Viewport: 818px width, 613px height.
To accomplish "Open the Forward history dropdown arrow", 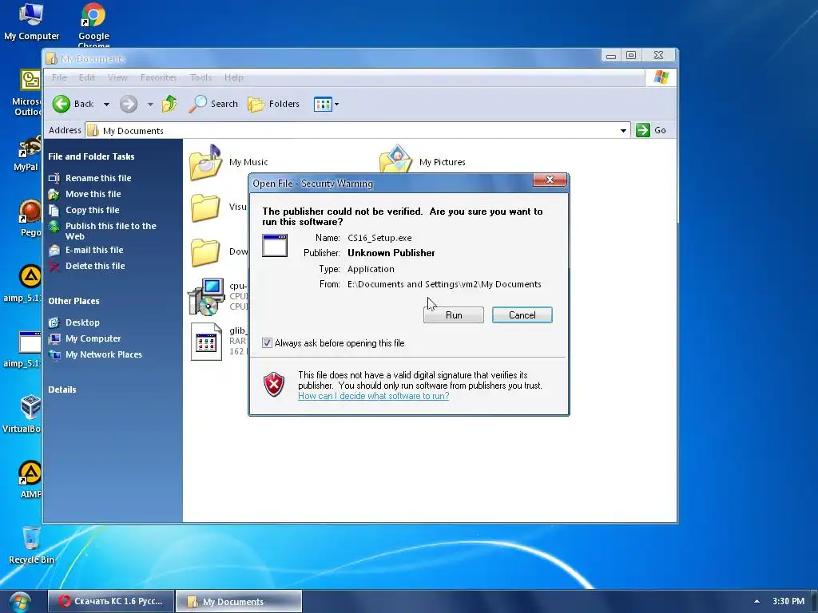I will point(150,105).
